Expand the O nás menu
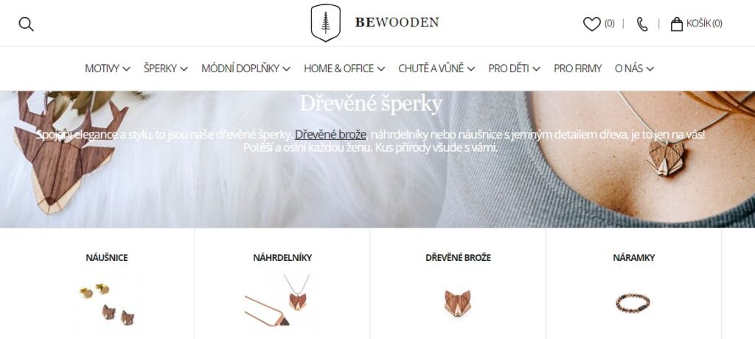The height and width of the screenshot is (339, 755). click(634, 69)
